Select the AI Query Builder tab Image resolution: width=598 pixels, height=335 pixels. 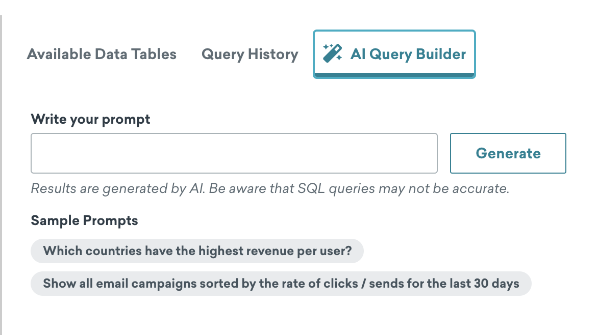pyautogui.click(x=394, y=54)
